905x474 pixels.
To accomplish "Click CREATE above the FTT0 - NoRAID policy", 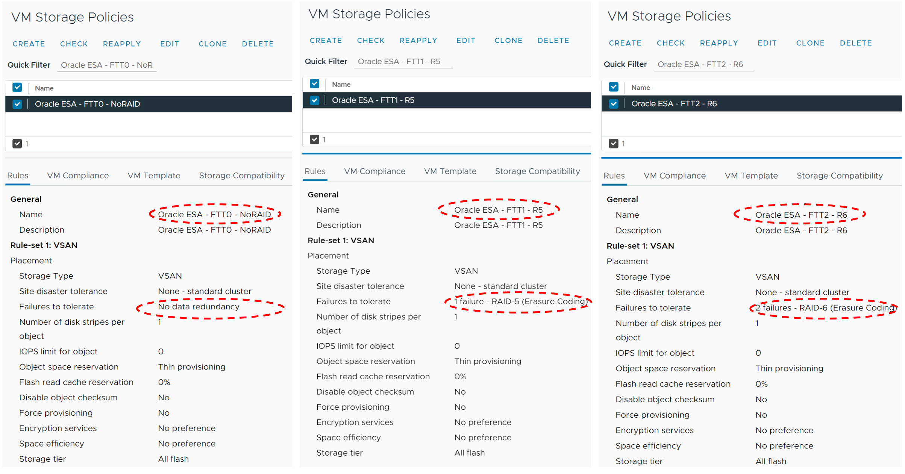I will [29, 44].
